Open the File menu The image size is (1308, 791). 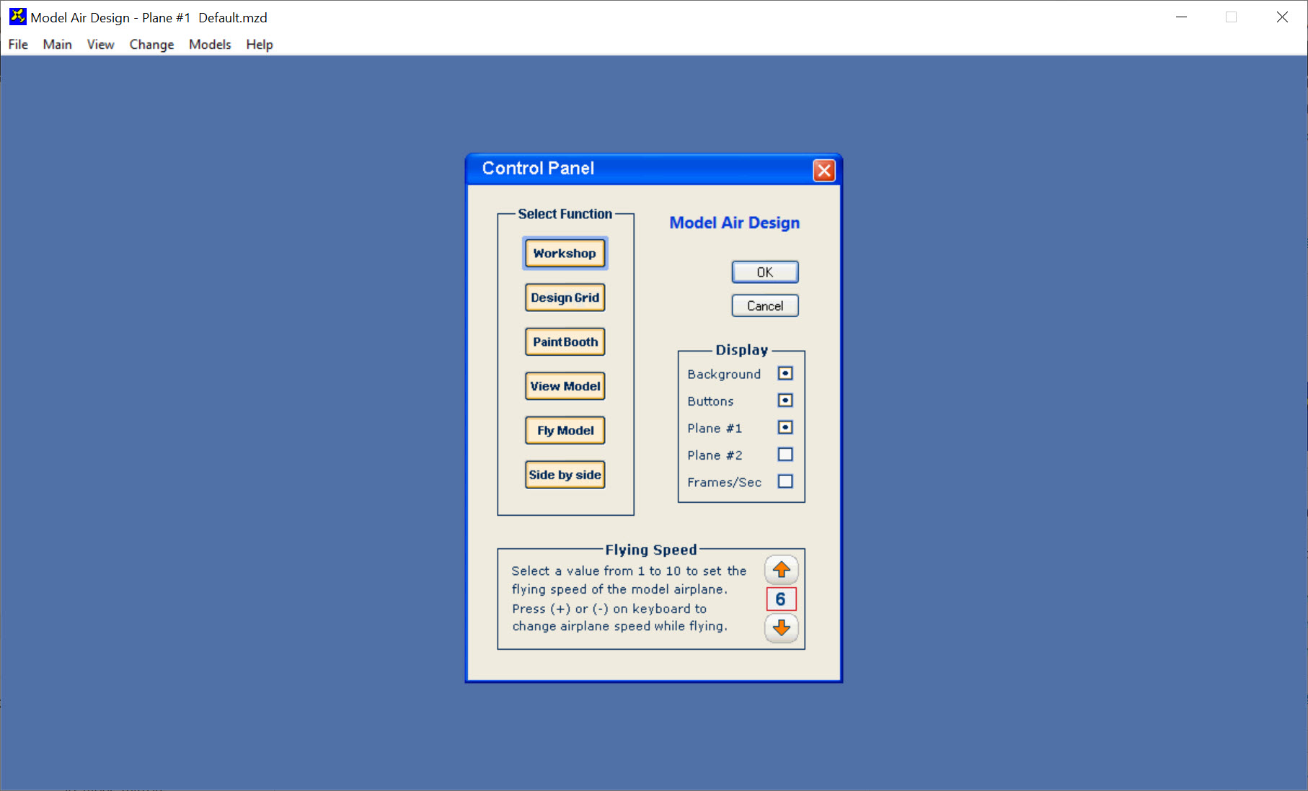tap(18, 45)
